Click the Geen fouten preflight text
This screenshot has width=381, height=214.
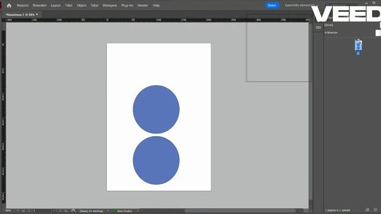(124, 211)
